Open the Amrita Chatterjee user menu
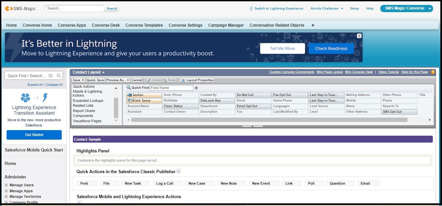 327,9
